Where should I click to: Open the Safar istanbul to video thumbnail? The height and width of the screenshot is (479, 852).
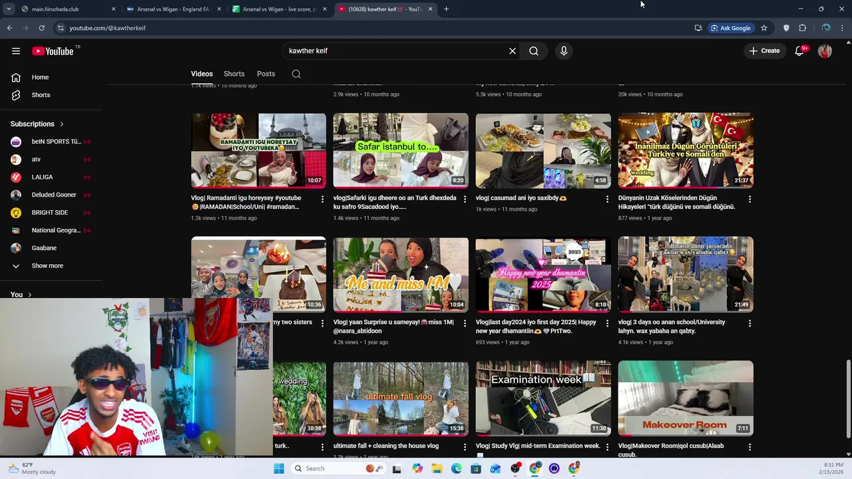pyautogui.click(x=401, y=150)
